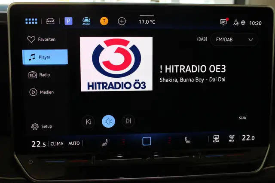Toggle REAR window defrost
The height and width of the screenshot is (183, 275).
pyautogui.click(x=216, y=139)
